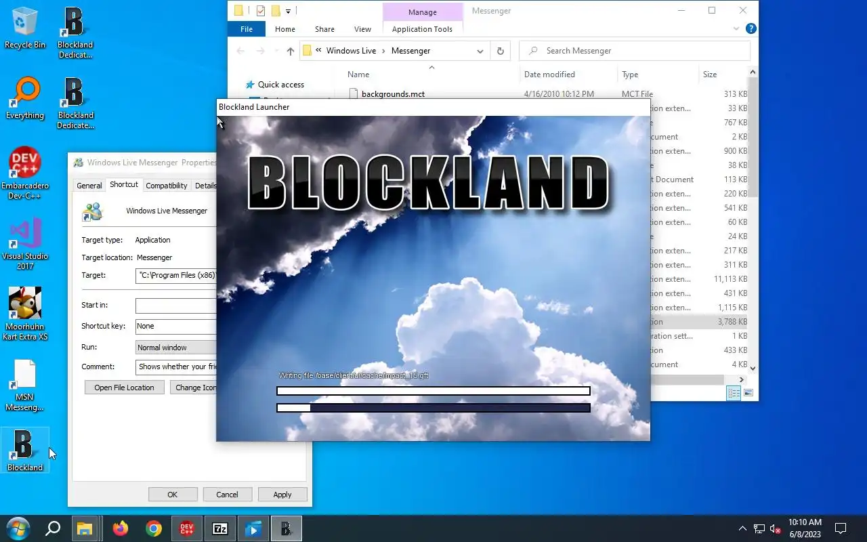Select the backgrounds.mct file row

[547, 94]
